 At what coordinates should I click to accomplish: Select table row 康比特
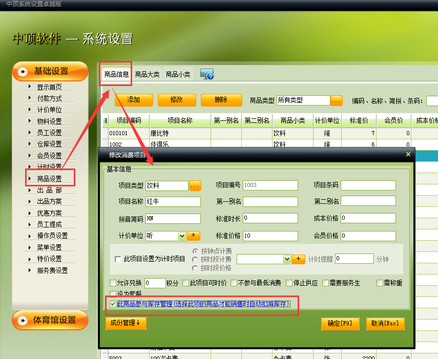click(x=270, y=133)
